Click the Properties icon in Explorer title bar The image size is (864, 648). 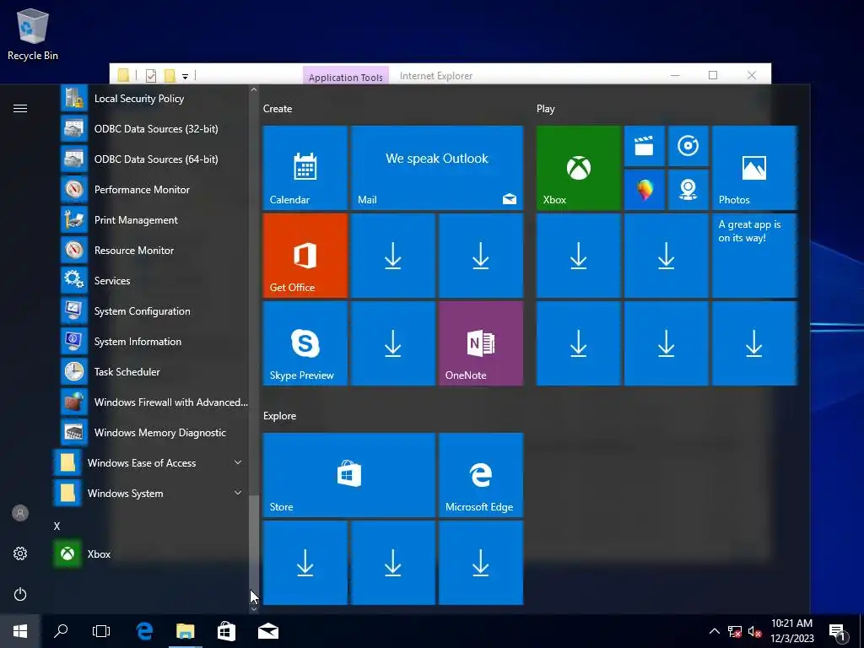(x=151, y=75)
